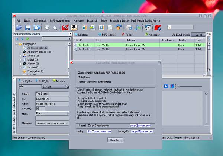Refresh the MP3-gyűjtemény with the green icon
This screenshot has width=223, height=156.
point(28,39)
